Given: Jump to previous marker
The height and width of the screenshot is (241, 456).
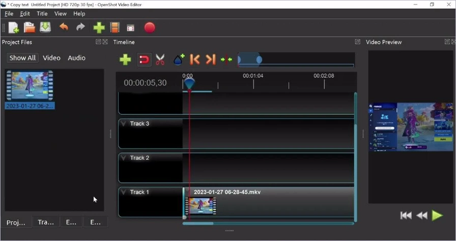Looking at the screenshot, I should (194, 59).
